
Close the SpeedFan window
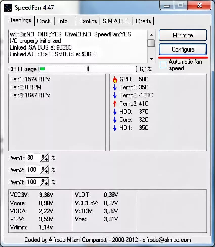pos(200,6)
